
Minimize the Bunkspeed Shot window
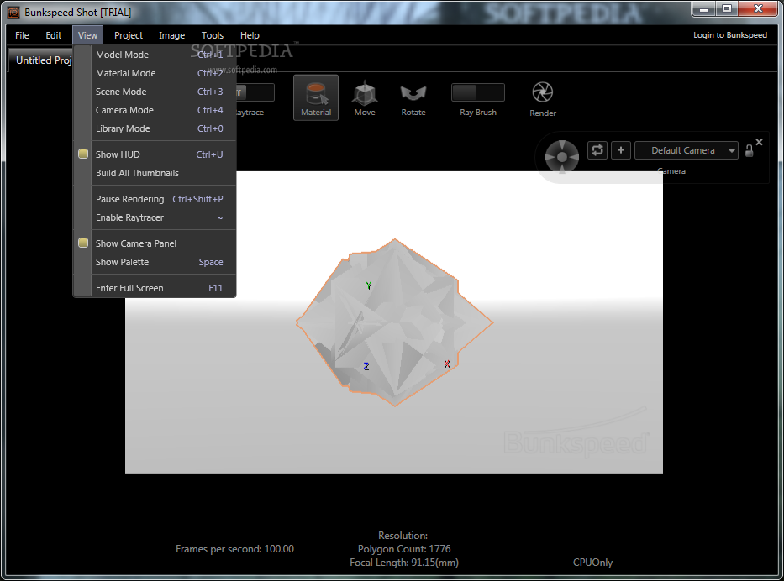pos(704,9)
